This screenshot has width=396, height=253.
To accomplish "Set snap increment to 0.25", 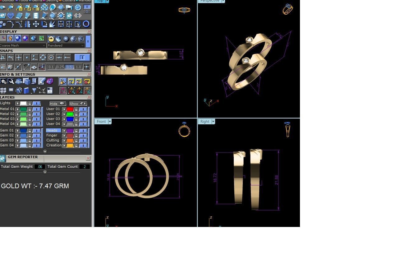I will pos(60,67).
